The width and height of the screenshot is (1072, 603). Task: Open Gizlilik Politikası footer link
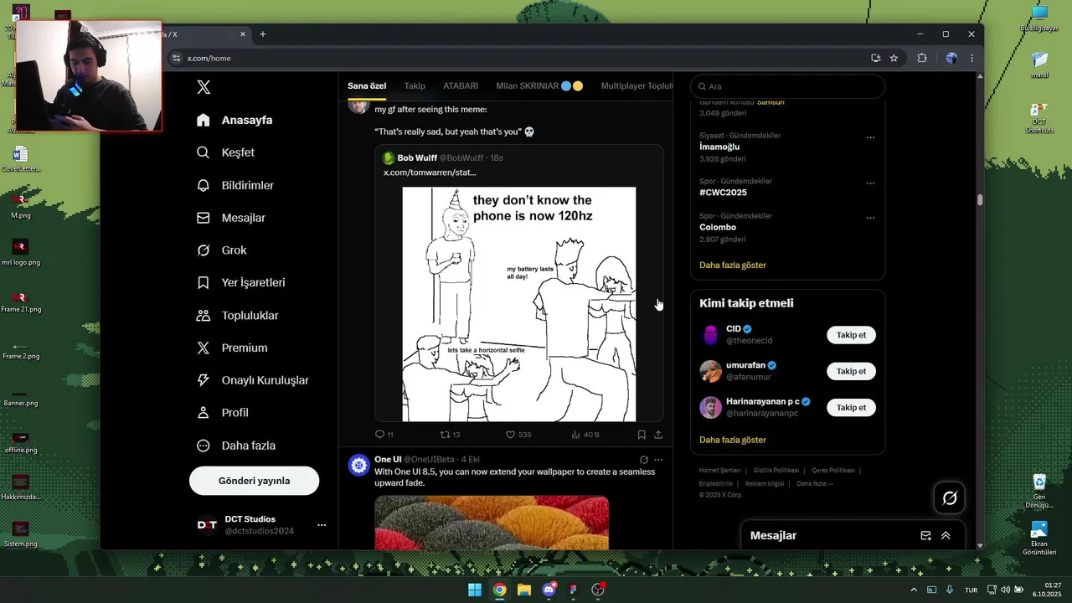tap(776, 471)
